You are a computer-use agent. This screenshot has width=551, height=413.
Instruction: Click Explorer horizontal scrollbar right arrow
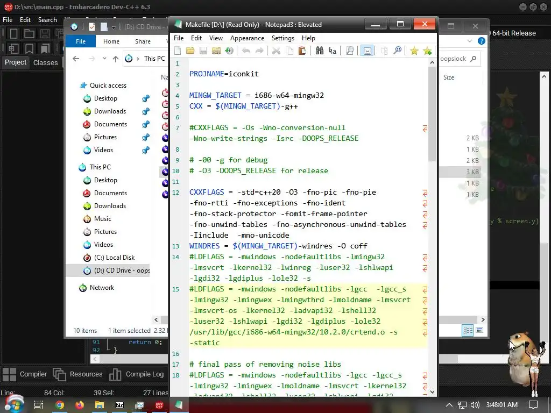(483, 319)
